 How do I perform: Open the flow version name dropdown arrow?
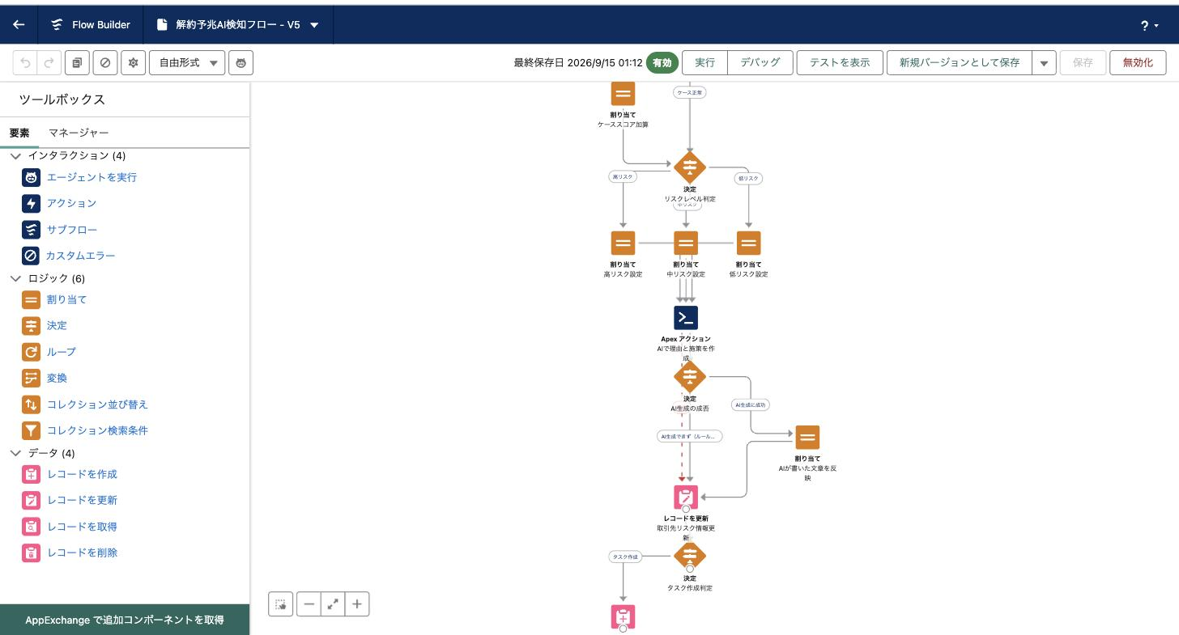tap(315, 24)
